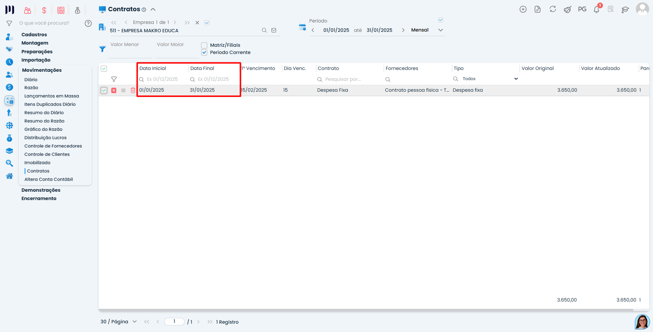
Task: Open the layers stack sidebar icon
Action: (9, 151)
